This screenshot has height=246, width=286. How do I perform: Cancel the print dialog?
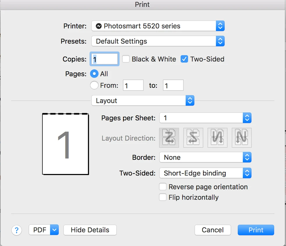(212, 230)
